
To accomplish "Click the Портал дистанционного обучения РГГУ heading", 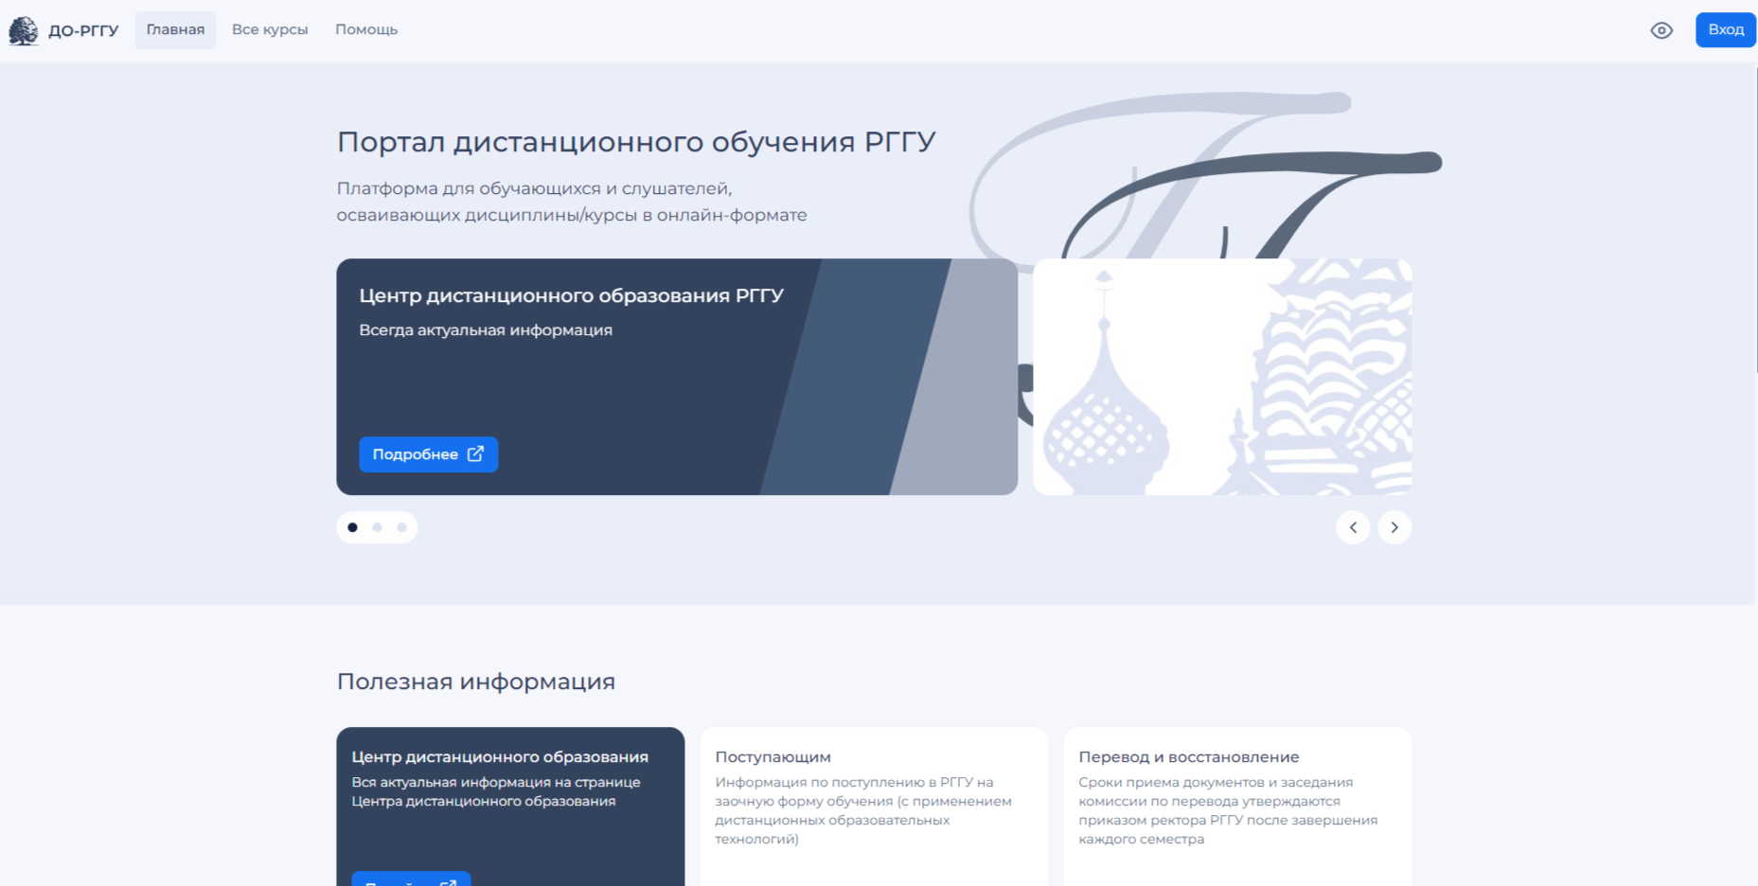I will pos(636,142).
